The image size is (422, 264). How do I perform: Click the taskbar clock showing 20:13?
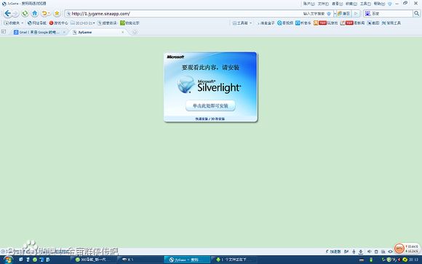coord(413,260)
